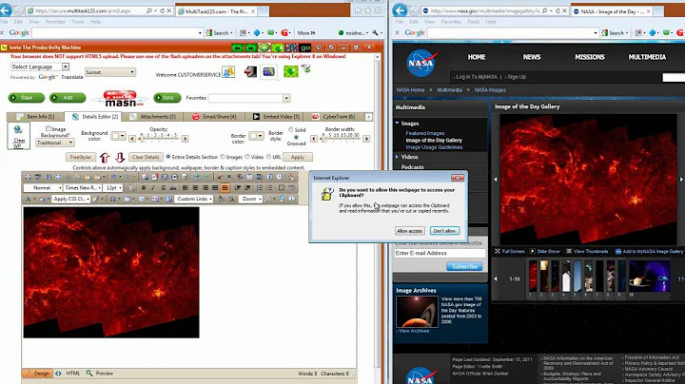685x384 pixels.
Task: Open the Times New Roman font dropdown
Action: tap(83, 187)
